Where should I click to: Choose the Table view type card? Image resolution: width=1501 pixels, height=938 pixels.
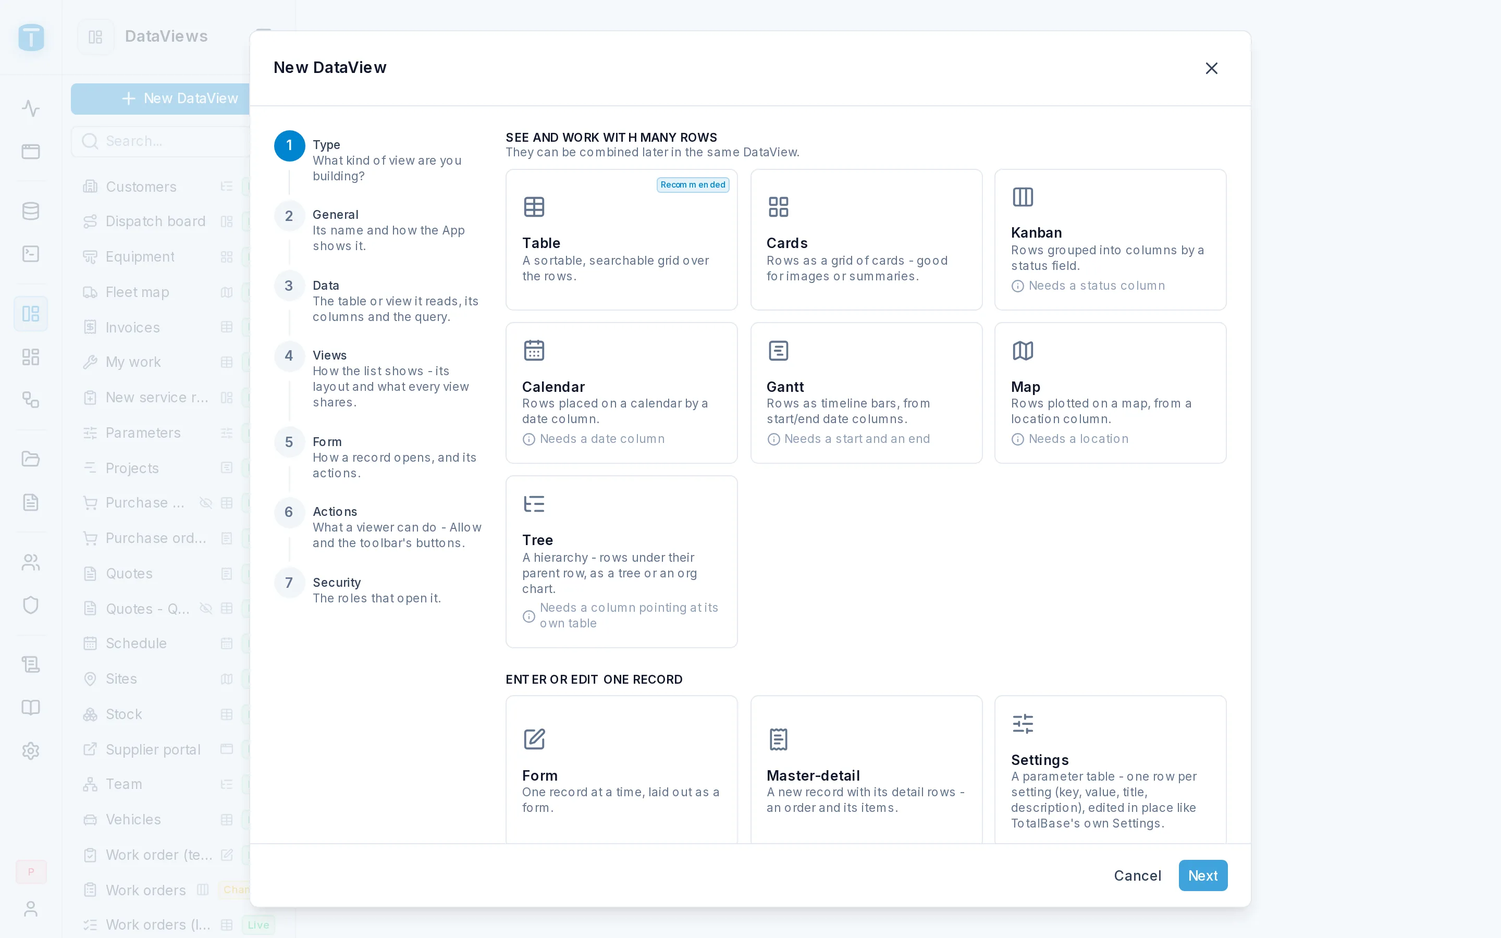pos(621,240)
